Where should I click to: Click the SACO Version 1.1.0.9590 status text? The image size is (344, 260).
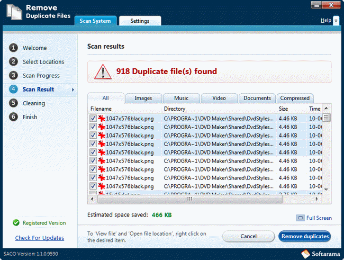tap(31, 254)
